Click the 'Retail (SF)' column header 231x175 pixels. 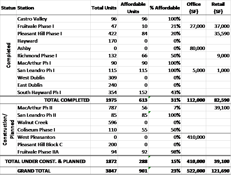[218, 8]
